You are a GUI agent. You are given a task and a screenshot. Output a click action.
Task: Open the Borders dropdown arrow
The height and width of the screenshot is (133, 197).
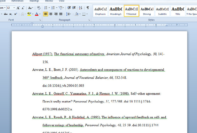tap(87, 14)
